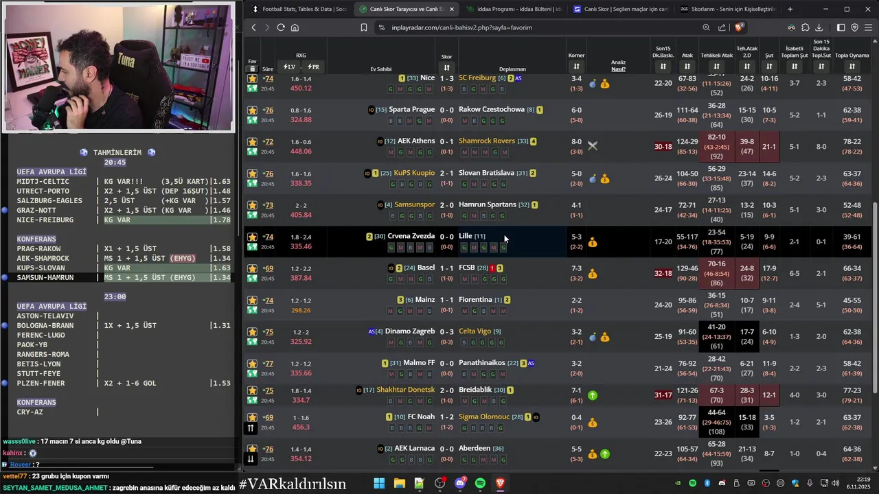879x494 pixels.
Task: Open browser extensions puzzle icon
Action: (806, 27)
